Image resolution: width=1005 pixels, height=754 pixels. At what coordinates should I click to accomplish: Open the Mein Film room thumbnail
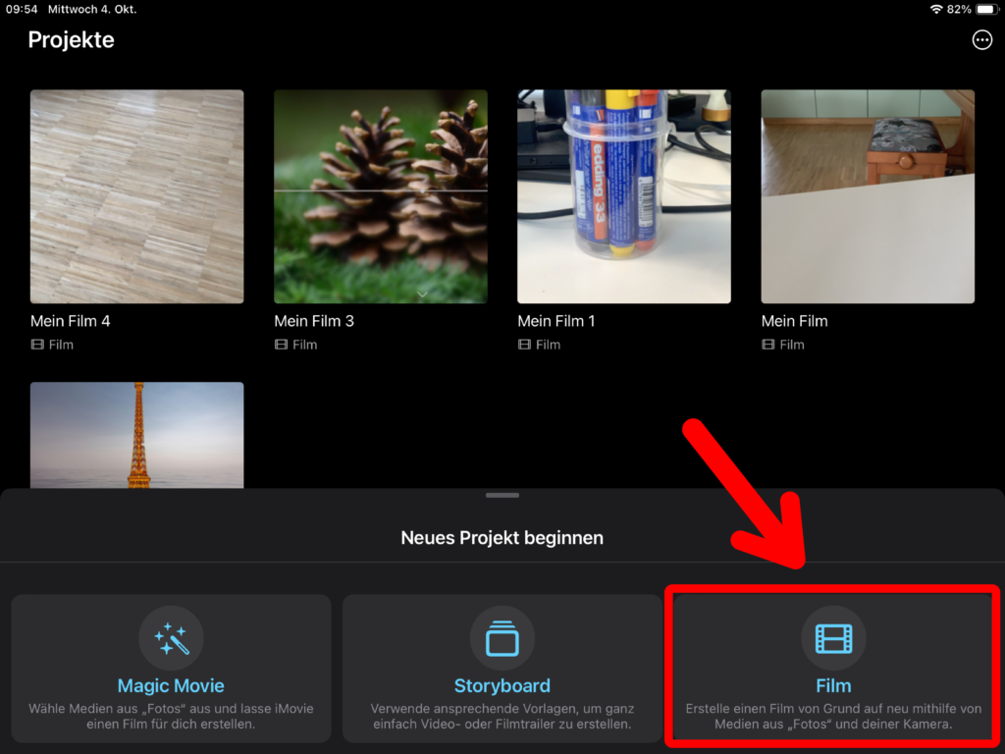tap(868, 196)
